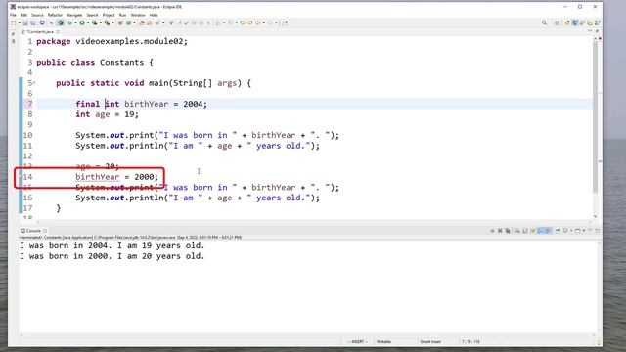The image size is (626, 352).
Task: Click the External Tools run icon
Action: point(107,22)
